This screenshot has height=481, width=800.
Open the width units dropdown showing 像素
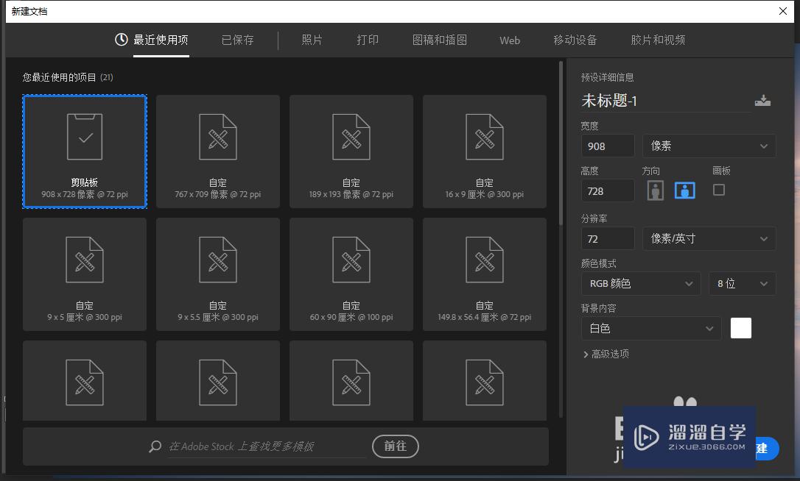click(709, 146)
